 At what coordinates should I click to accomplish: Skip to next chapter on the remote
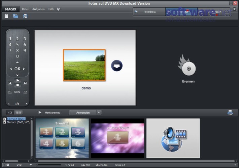[x=25, y=83]
